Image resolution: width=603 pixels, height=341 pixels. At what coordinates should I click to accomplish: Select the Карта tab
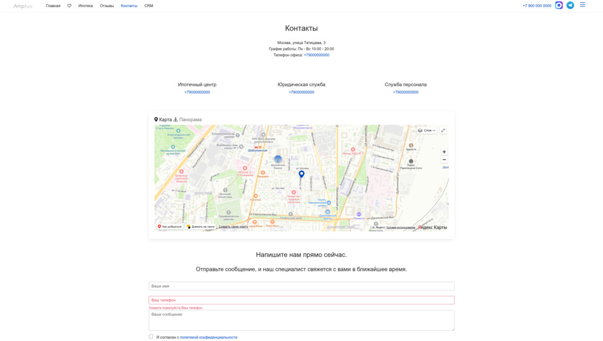tap(163, 120)
